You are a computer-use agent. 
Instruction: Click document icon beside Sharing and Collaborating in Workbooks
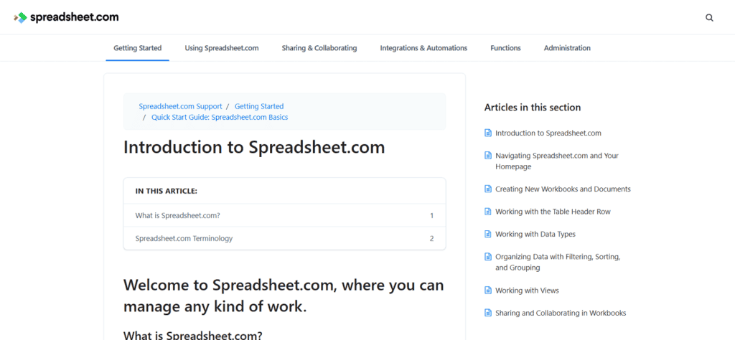(488, 313)
